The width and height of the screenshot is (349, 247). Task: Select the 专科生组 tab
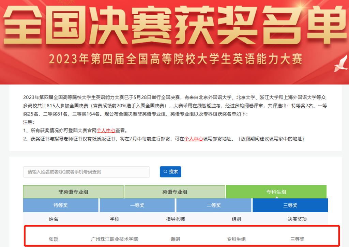click(276, 192)
